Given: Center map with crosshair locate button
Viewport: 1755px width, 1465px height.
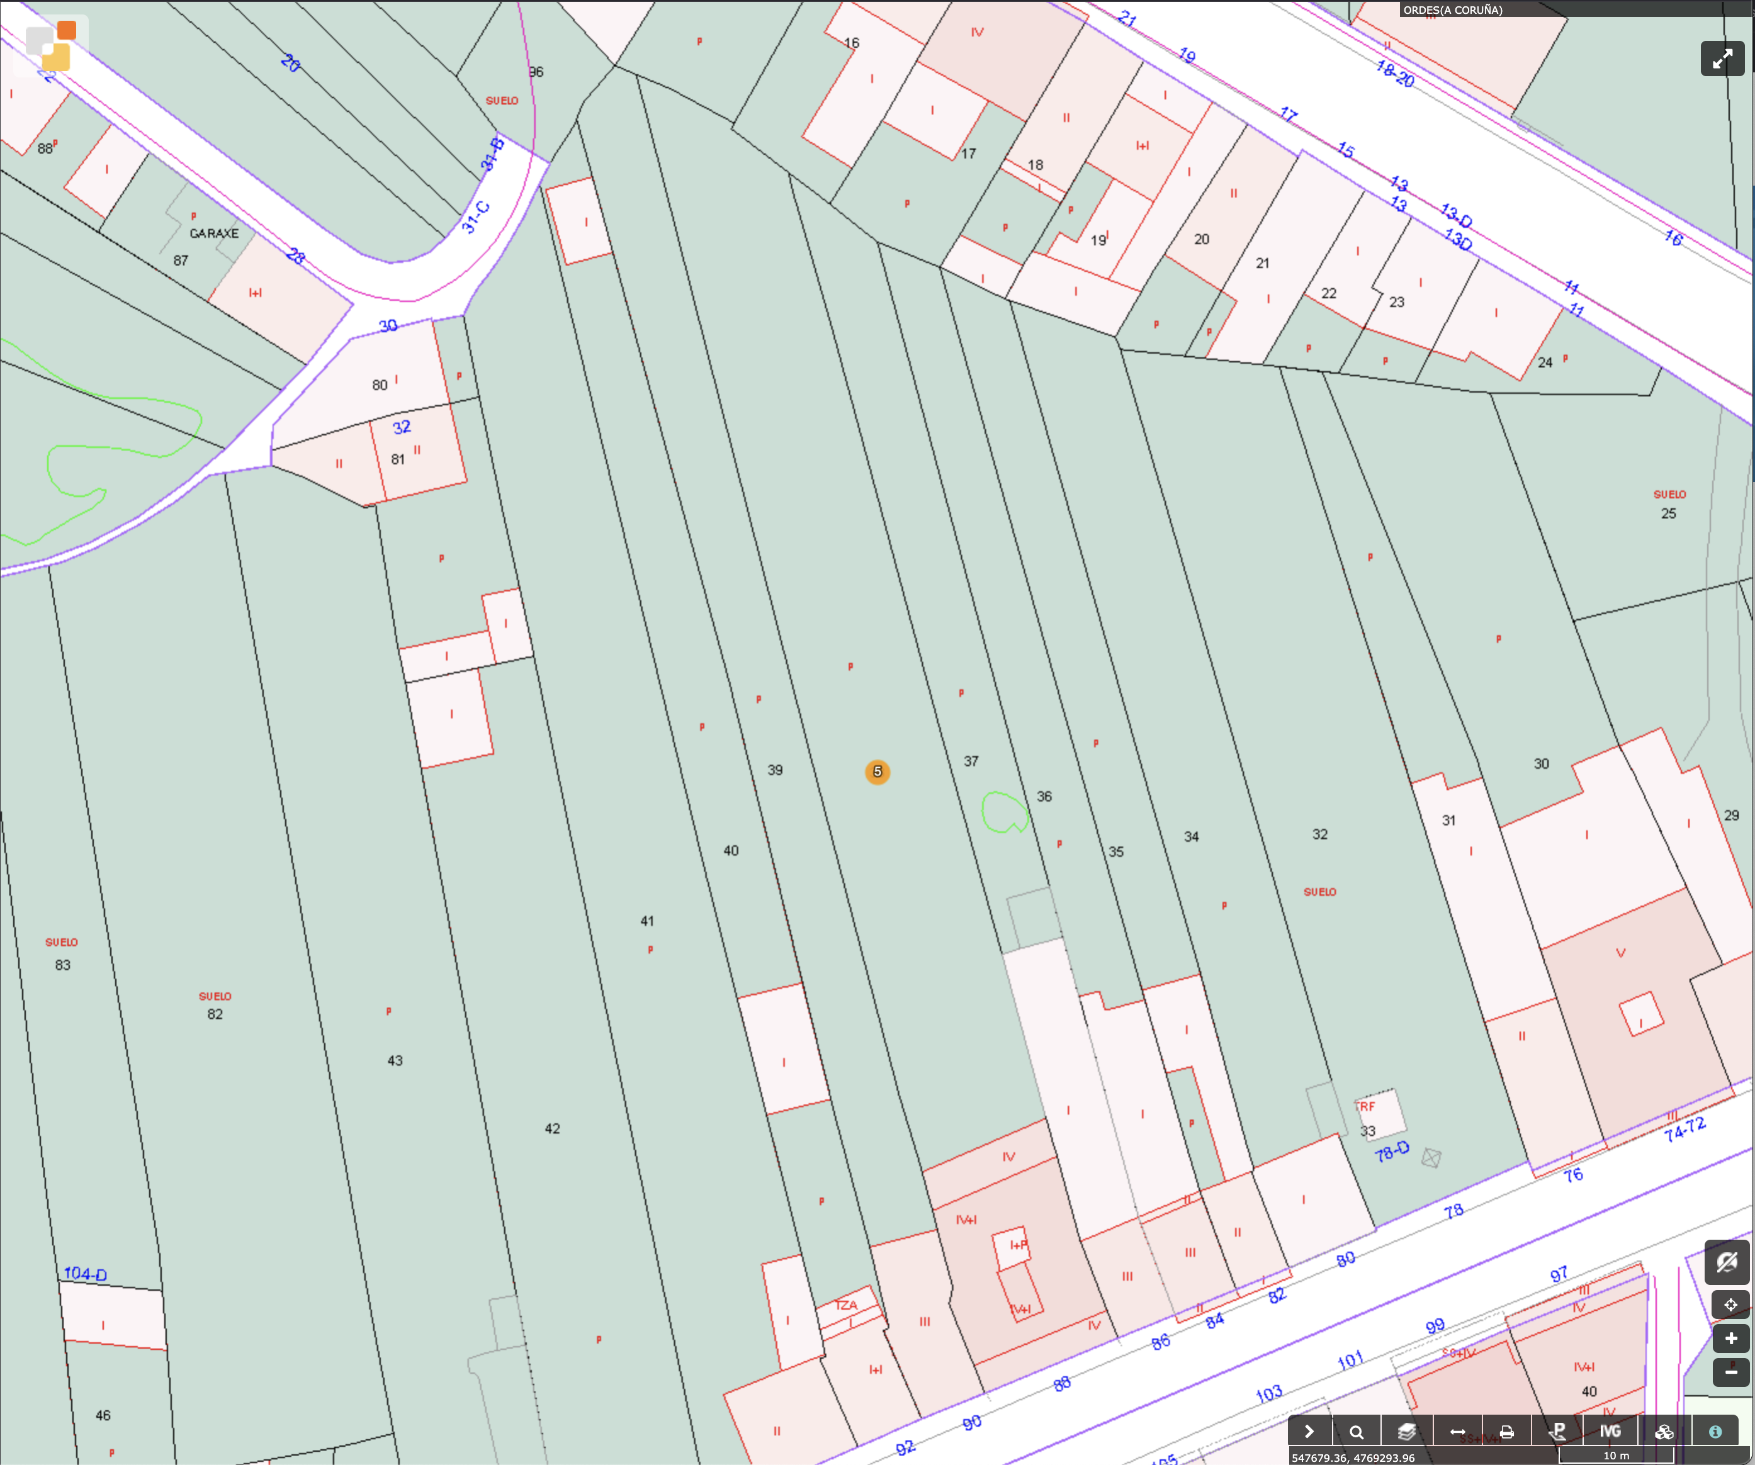Looking at the screenshot, I should point(1730,1305).
